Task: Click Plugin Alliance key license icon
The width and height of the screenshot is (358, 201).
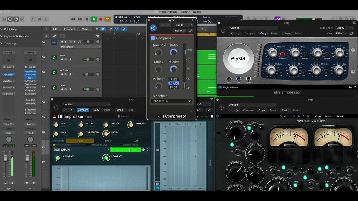Action: tap(350, 87)
